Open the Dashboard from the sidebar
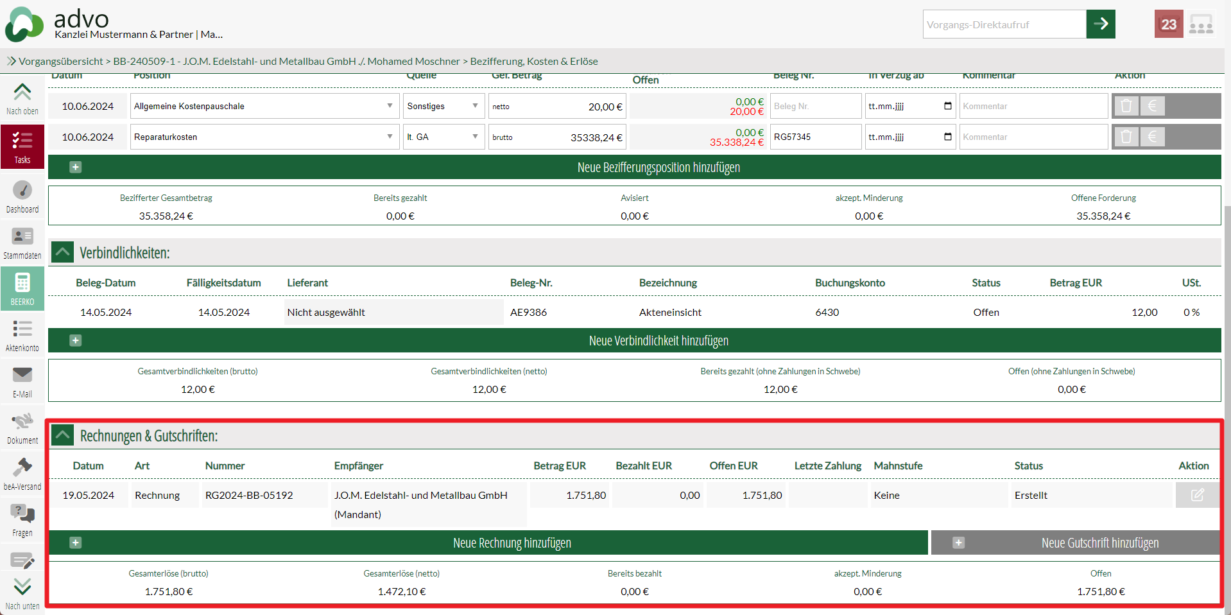Image resolution: width=1231 pixels, height=615 pixels. tap(22, 196)
